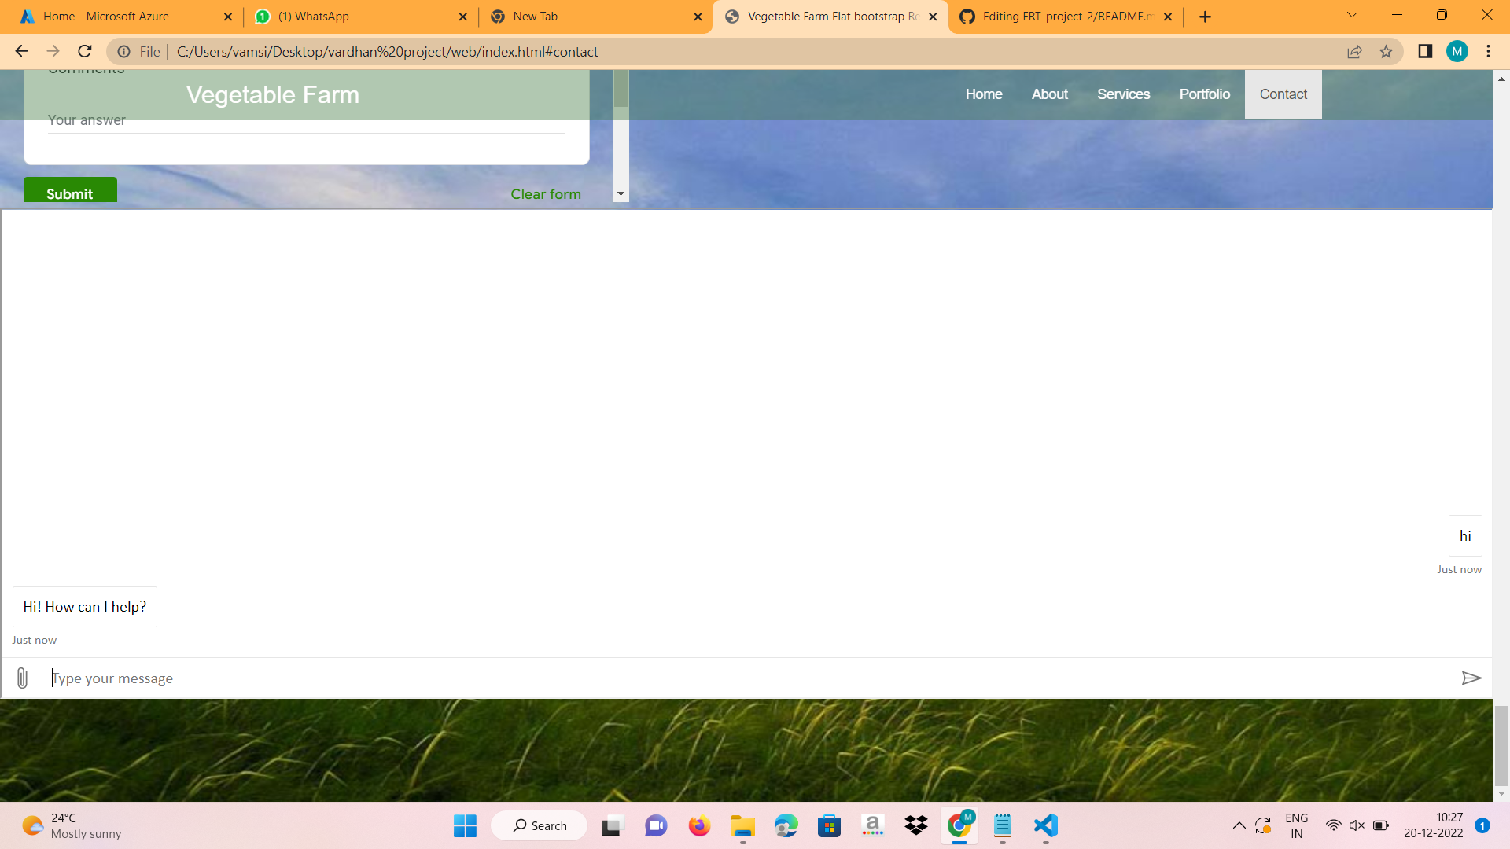This screenshot has width=1510, height=849.
Task: Click the Clear form link
Action: pyautogui.click(x=546, y=194)
